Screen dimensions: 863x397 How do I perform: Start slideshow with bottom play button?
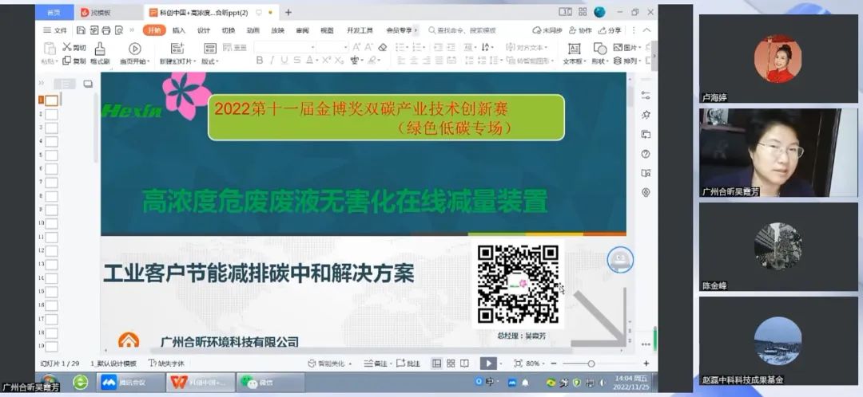(x=487, y=364)
